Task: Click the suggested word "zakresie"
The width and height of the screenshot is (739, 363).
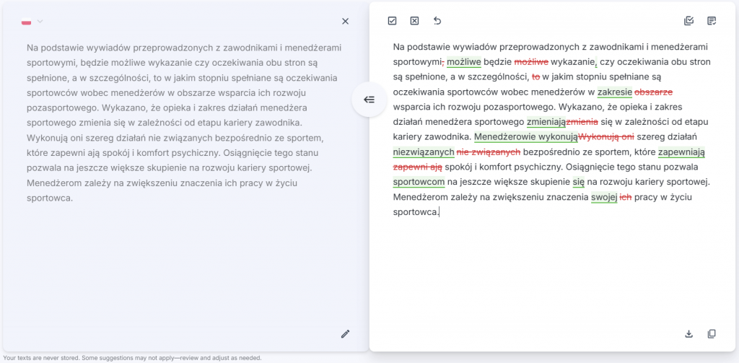Action: pos(615,92)
